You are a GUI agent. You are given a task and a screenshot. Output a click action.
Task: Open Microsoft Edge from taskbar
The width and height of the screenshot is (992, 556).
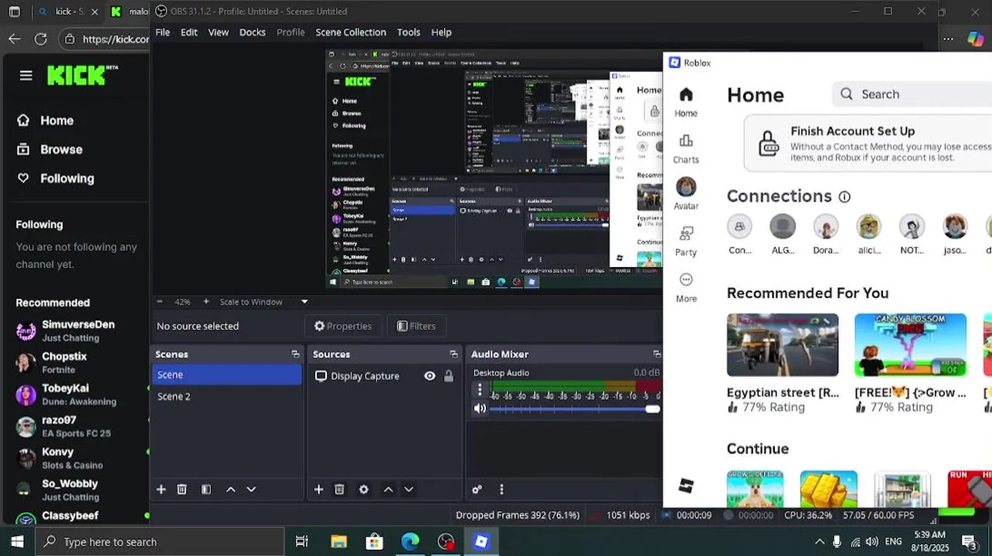410,542
